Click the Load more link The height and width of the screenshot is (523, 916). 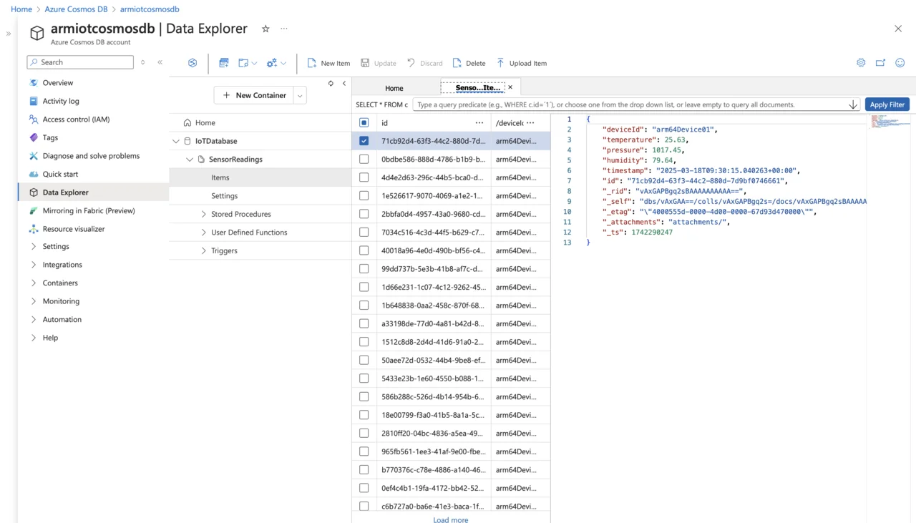pos(450,519)
